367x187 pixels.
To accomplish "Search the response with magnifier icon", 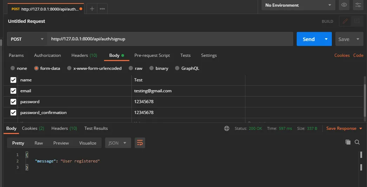I will pyautogui.click(x=357, y=142).
